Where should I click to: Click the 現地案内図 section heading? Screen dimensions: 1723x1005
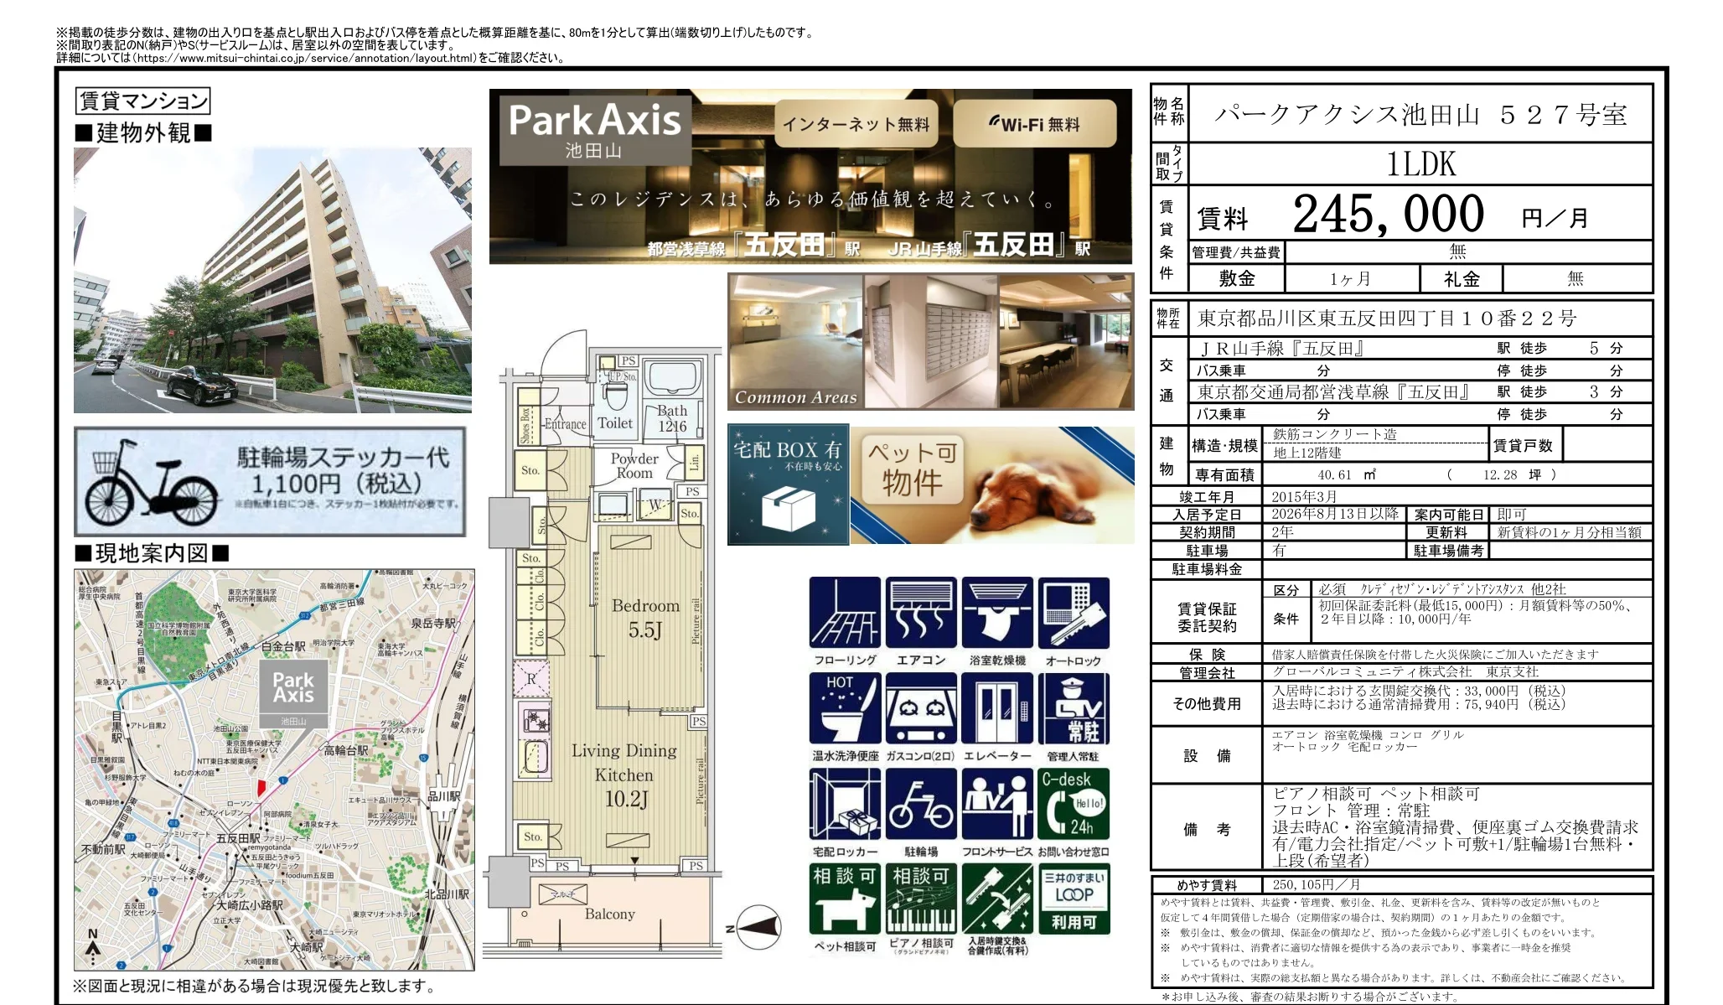152,553
